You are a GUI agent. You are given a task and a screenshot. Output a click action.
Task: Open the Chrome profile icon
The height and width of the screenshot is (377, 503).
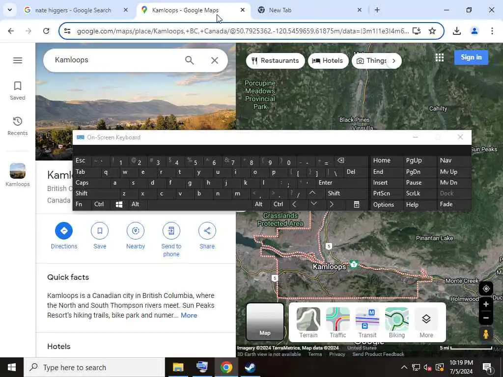(x=475, y=31)
